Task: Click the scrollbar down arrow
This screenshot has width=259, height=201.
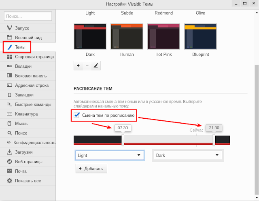Action: tap(257, 198)
